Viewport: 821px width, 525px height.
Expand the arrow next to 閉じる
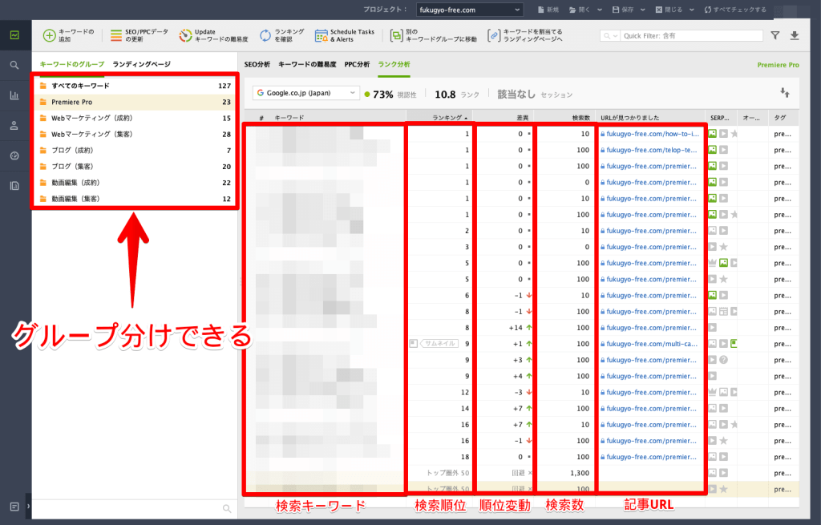coord(692,10)
